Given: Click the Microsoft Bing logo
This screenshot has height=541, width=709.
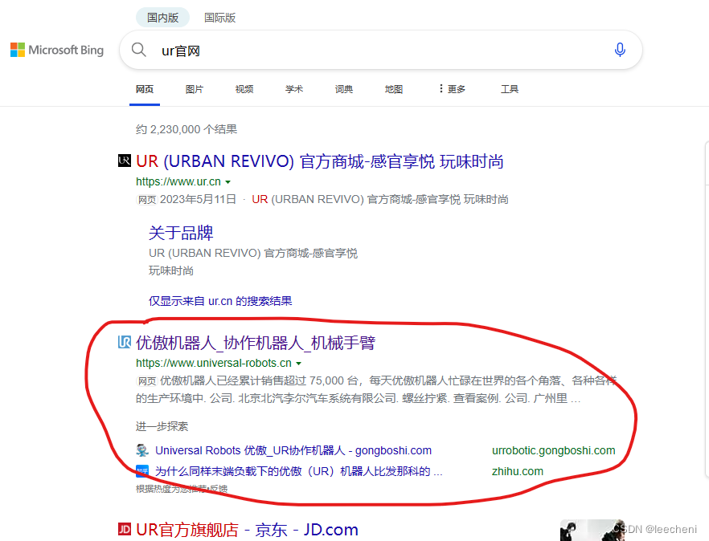Looking at the screenshot, I should point(57,50).
